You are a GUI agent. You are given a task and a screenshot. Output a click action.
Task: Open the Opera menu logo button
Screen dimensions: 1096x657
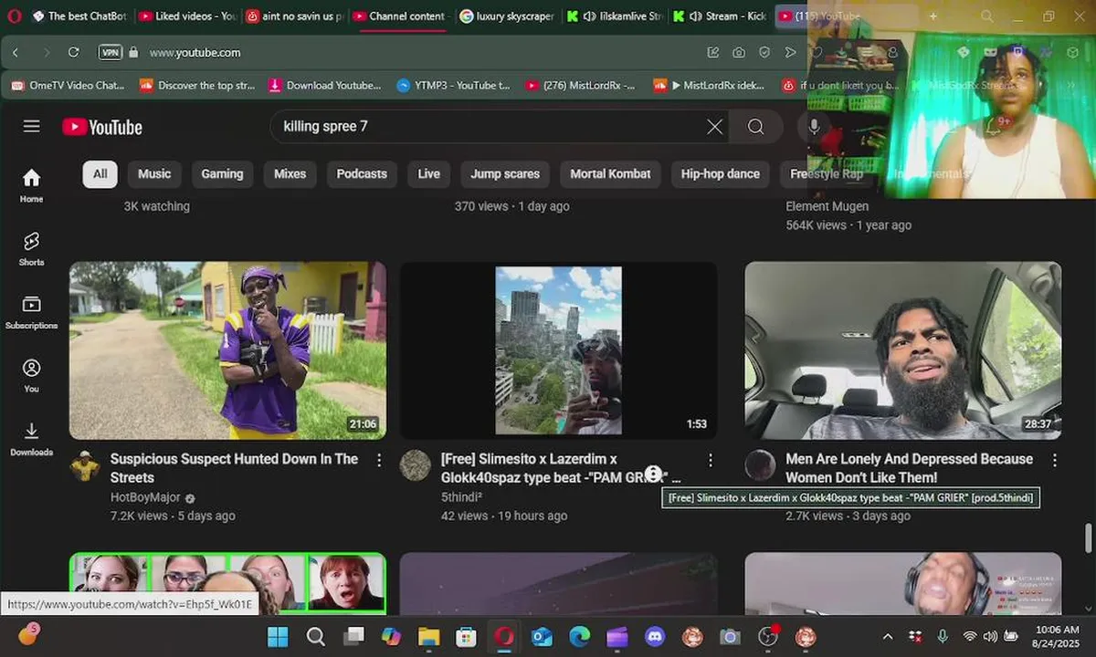pos(15,16)
